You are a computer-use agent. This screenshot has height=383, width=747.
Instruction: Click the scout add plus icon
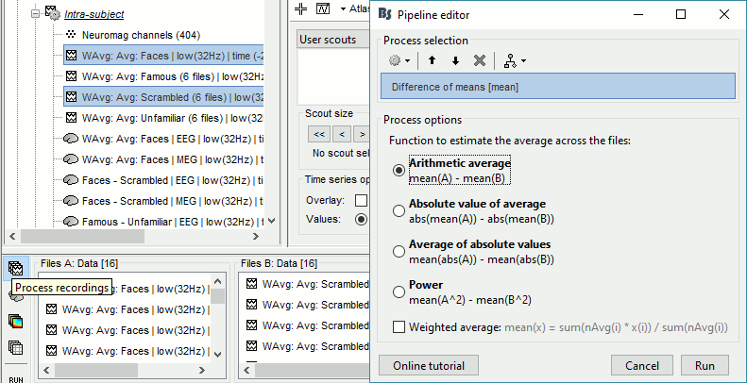coord(300,9)
